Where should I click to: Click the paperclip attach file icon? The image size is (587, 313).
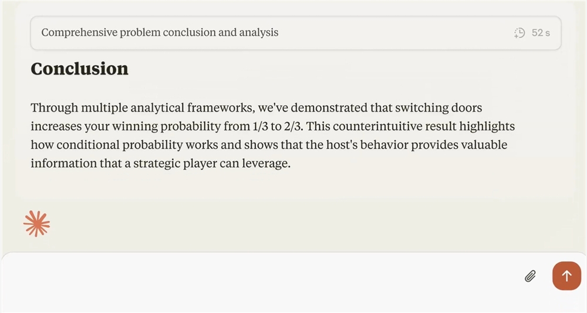(530, 276)
